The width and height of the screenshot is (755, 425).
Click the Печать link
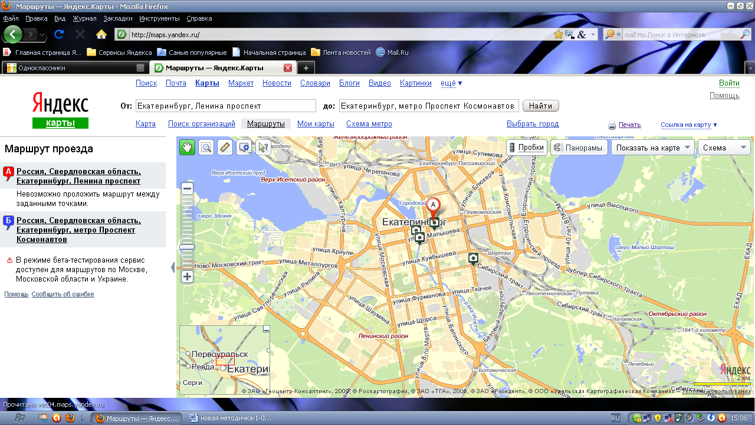click(630, 125)
